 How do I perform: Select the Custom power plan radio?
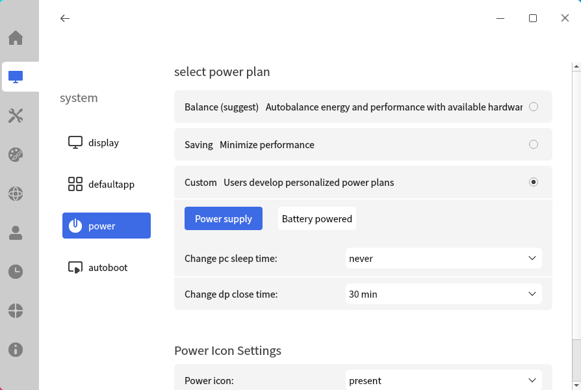point(533,182)
